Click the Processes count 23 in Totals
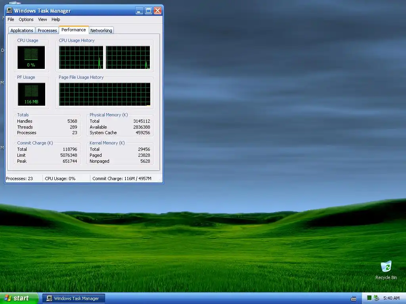This screenshot has width=406, height=304. pyautogui.click(x=75, y=133)
